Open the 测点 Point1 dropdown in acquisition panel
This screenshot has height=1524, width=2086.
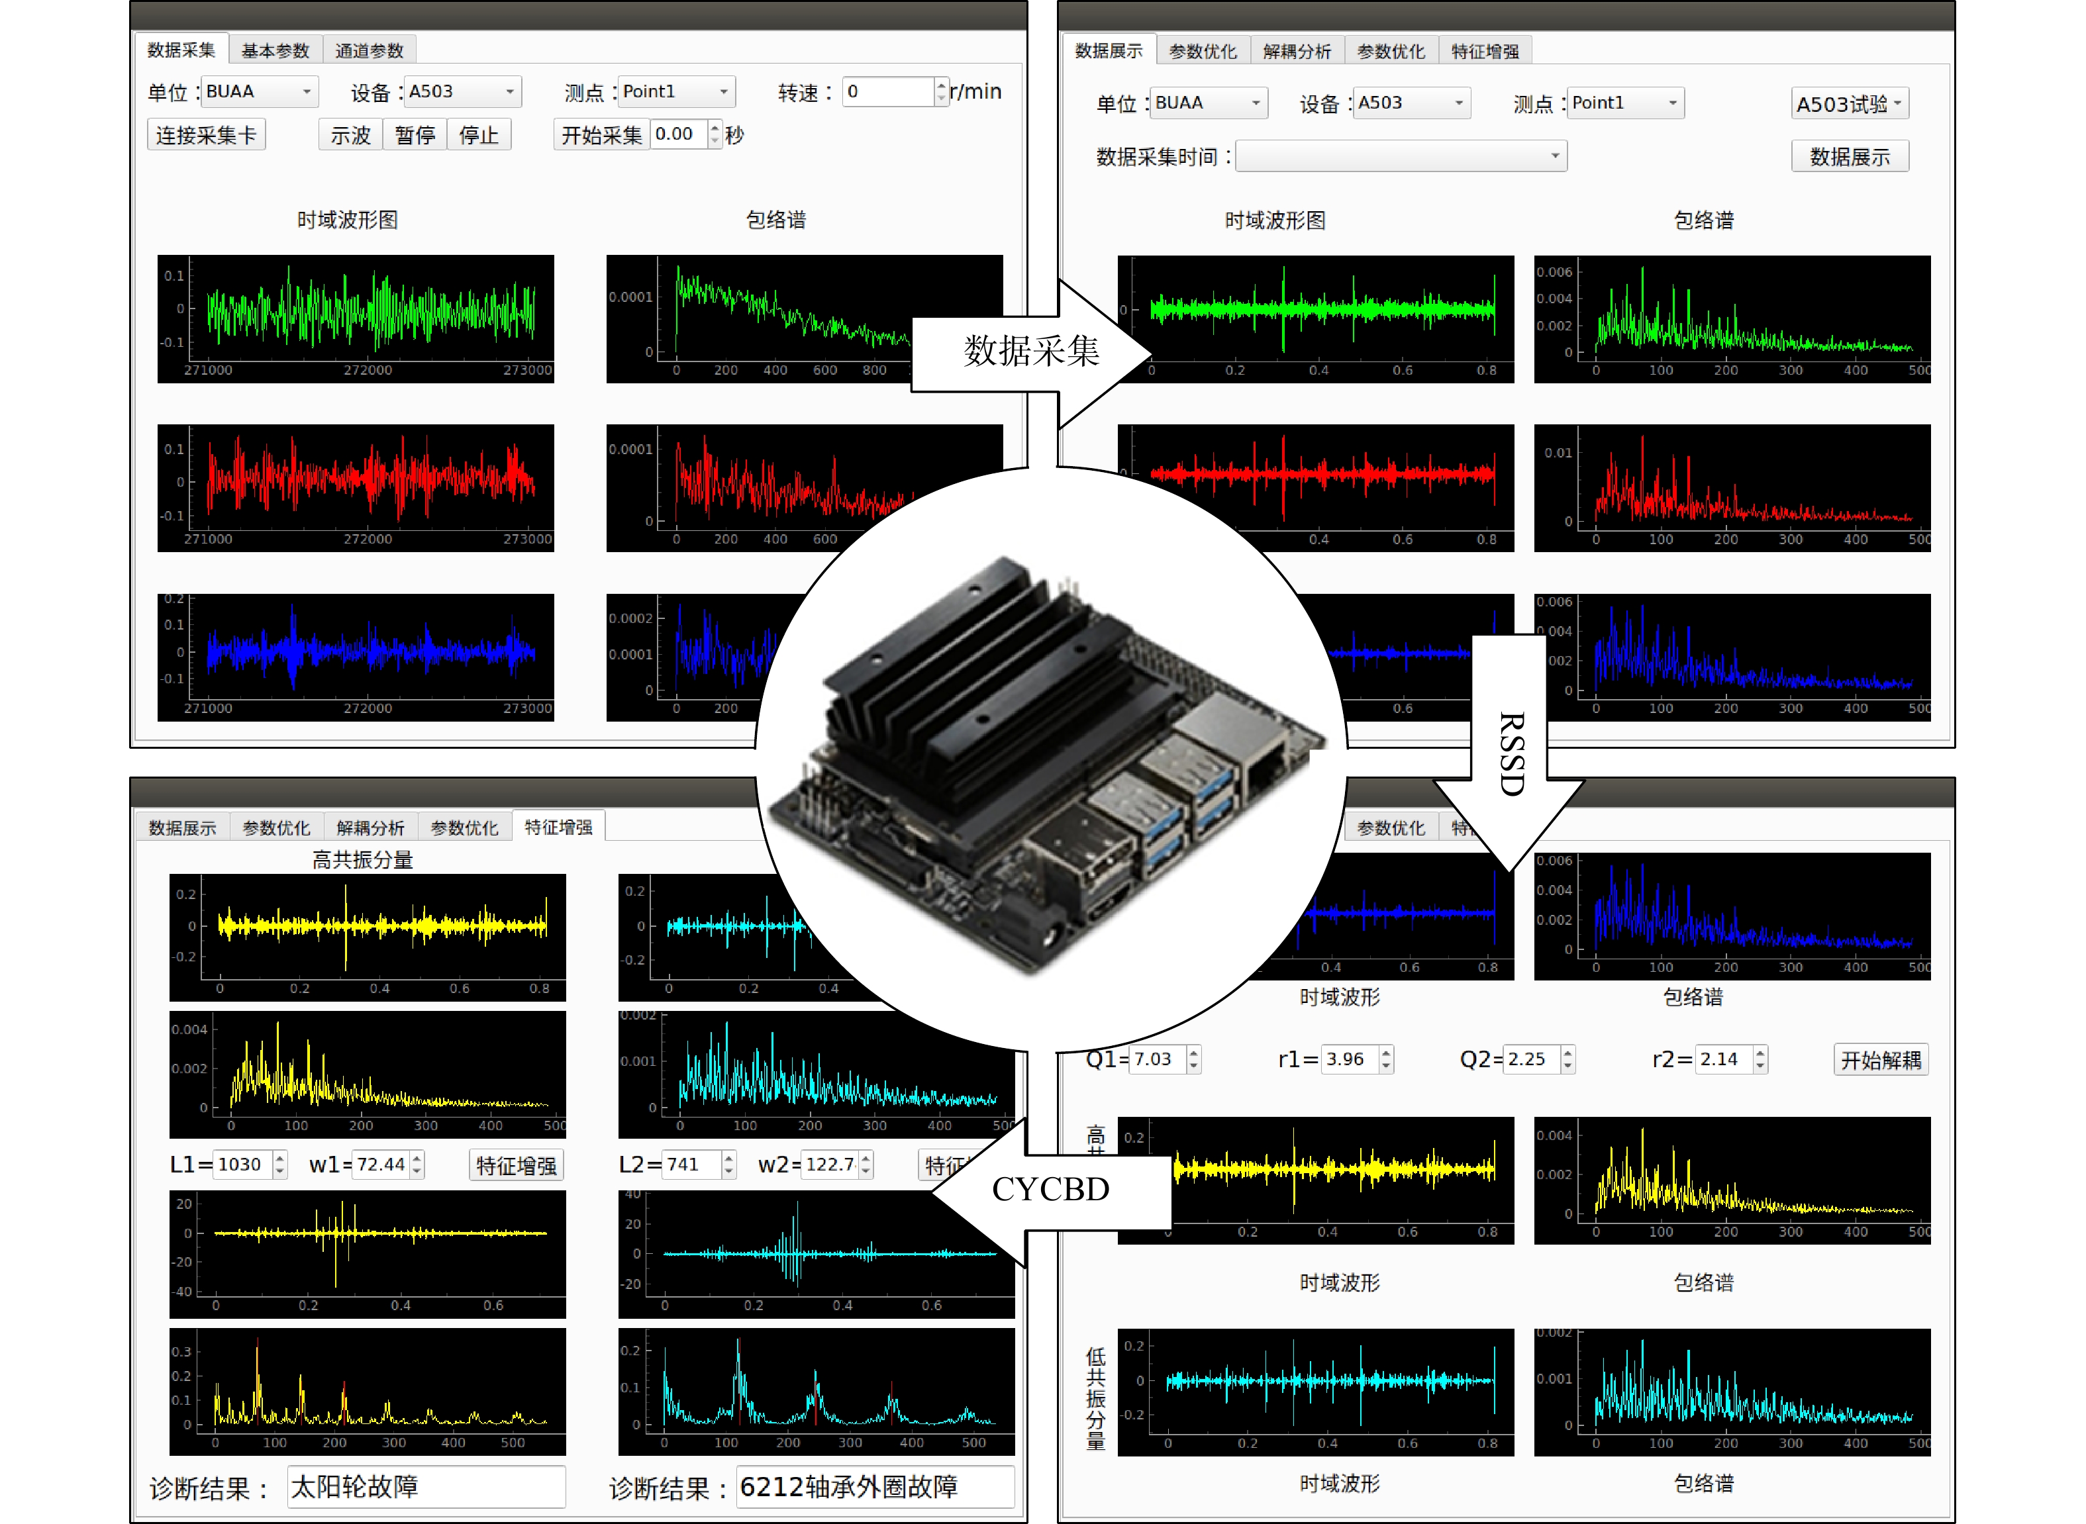676,91
